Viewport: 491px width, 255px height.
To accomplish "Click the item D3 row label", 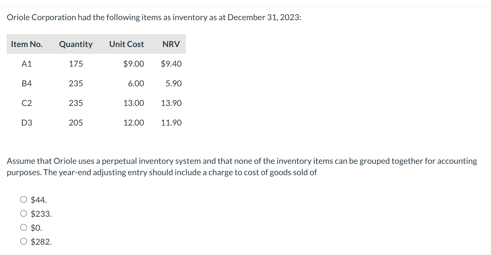I will coord(27,122).
